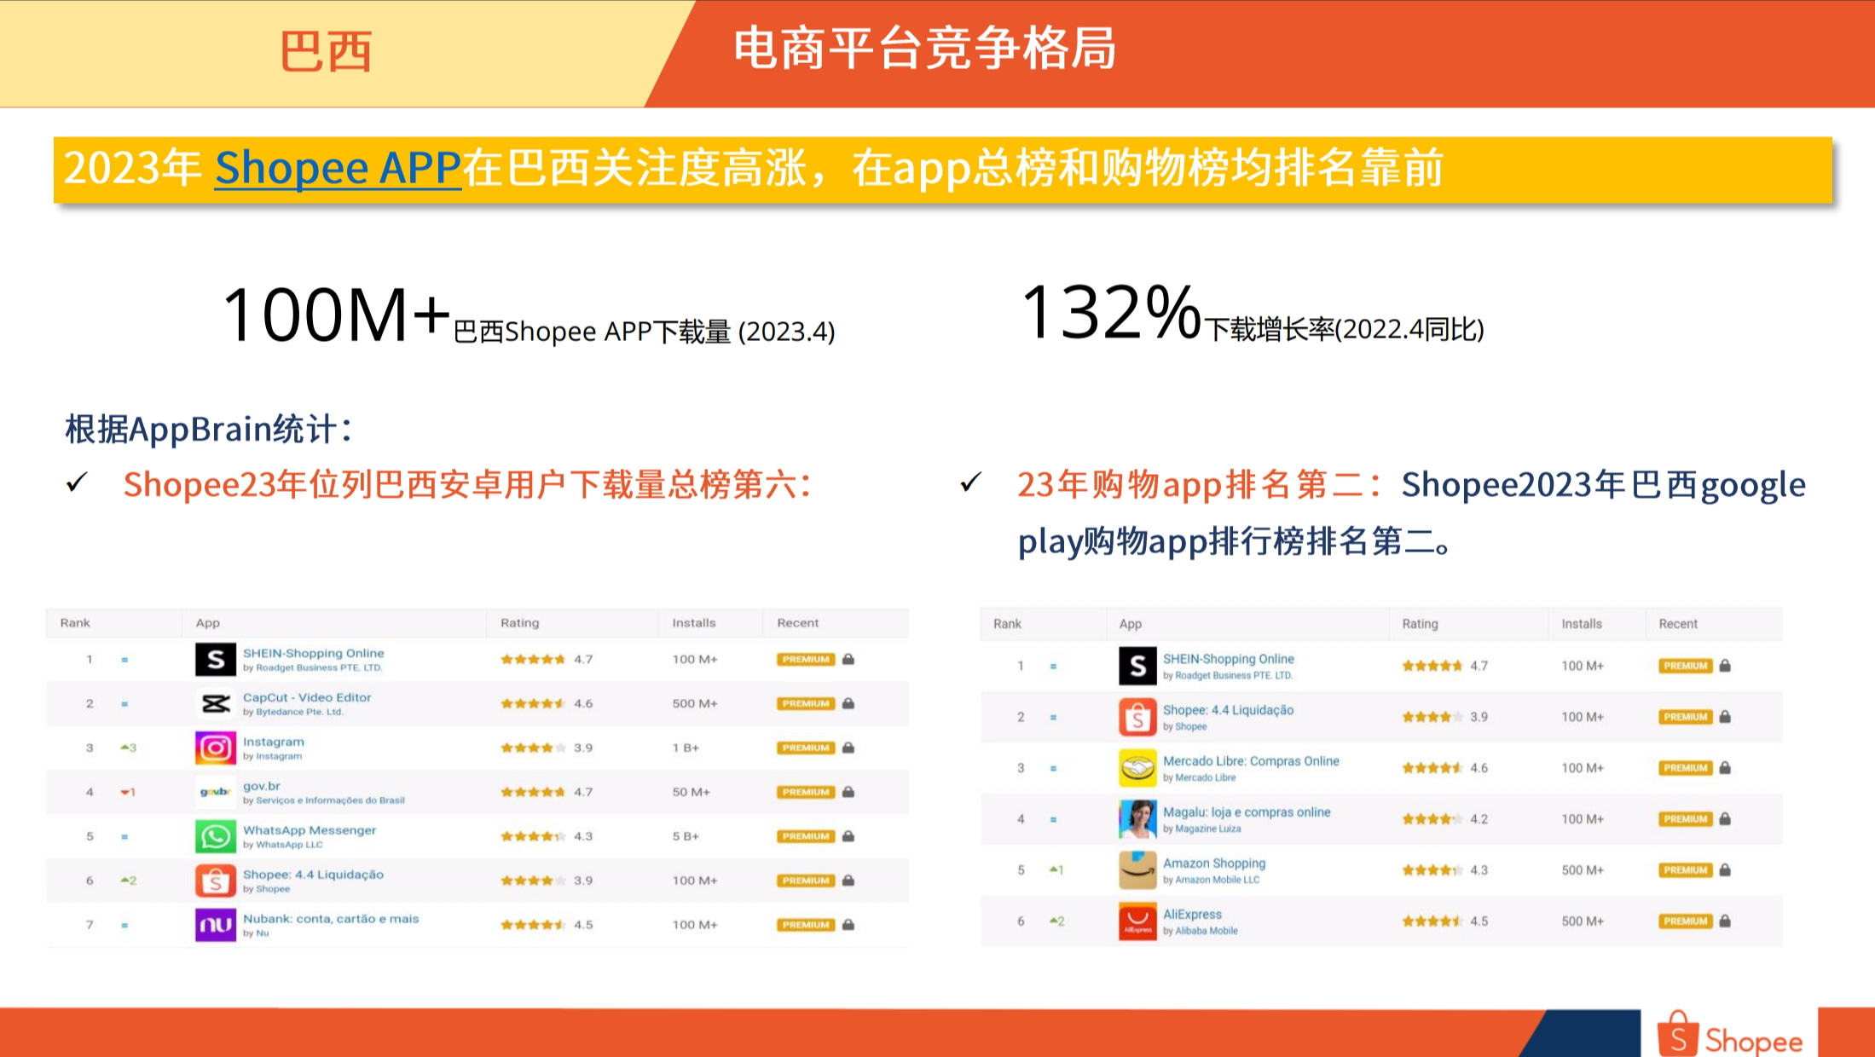
Task: Click the SHEIN icon in left ranking table
Action: tap(216, 660)
